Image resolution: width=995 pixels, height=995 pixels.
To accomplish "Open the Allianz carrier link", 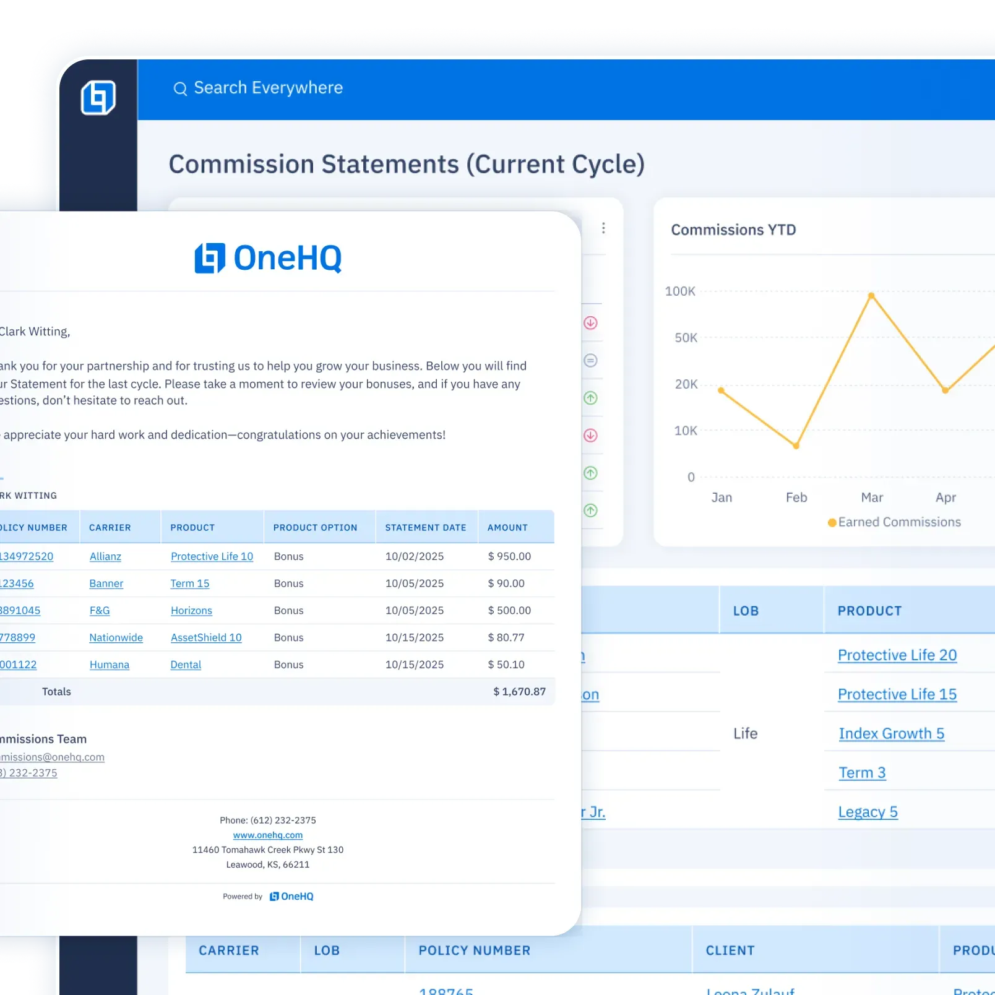I will pos(105,556).
